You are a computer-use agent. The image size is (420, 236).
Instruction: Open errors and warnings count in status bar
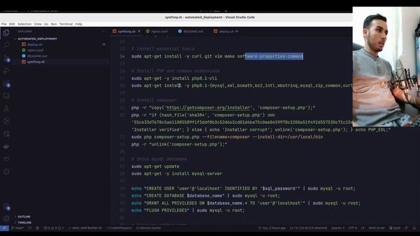click(x=54, y=228)
